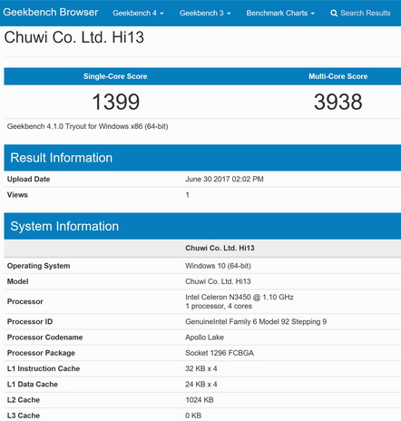Image resolution: width=401 pixels, height=421 pixels.
Task: Select Intel Celeron N3450 @ 1.10 GHz text
Action: (240, 297)
